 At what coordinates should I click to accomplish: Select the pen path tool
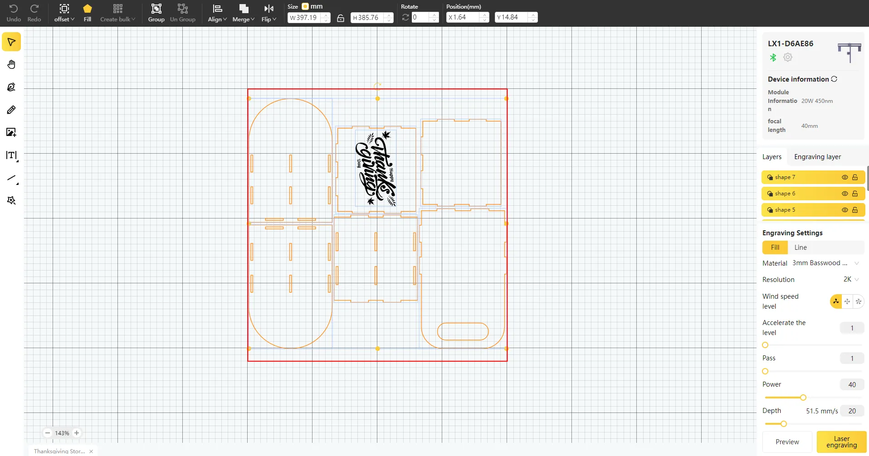pyautogui.click(x=11, y=87)
